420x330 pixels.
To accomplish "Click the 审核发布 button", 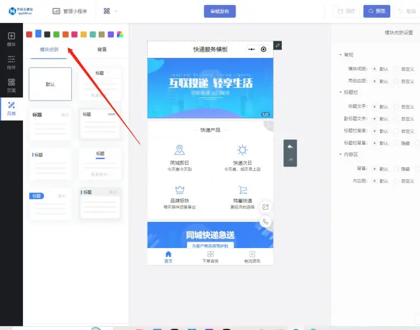I will [x=220, y=11].
